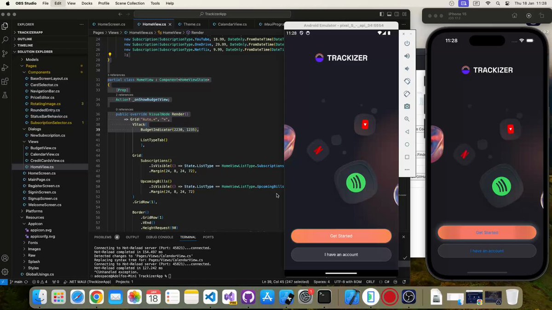
Task: Open OBS Studio in the Dock
Action: click(409, 297)
